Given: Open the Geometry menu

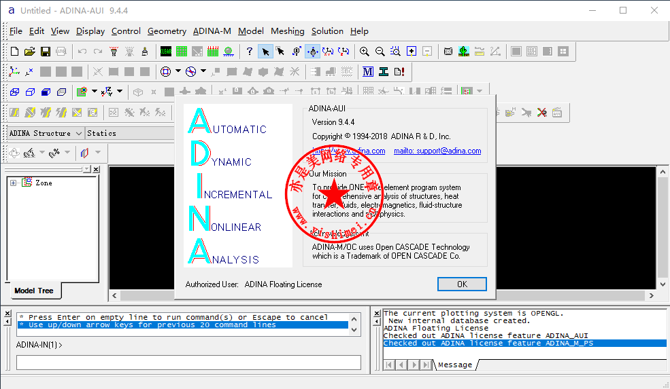Looking at the screenshot, I should point(167,31).
